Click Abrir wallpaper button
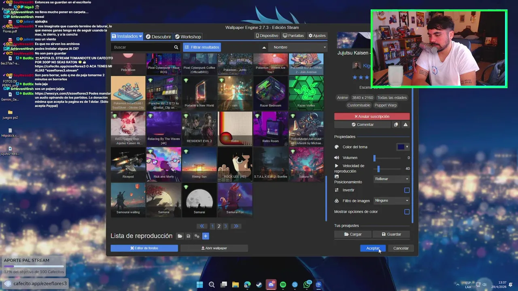 pos(214,248)
